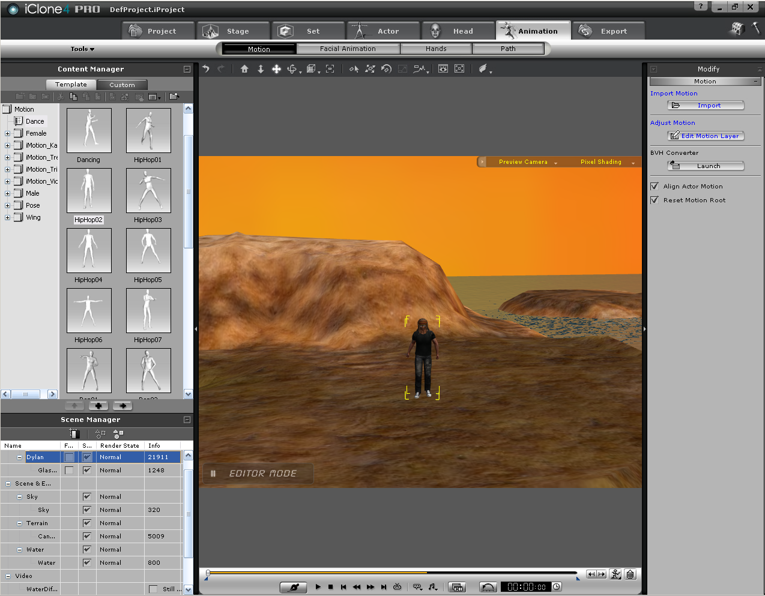Select the rotate object tool icon
Viewport: 765px width, 596px height.
(386, 69)
